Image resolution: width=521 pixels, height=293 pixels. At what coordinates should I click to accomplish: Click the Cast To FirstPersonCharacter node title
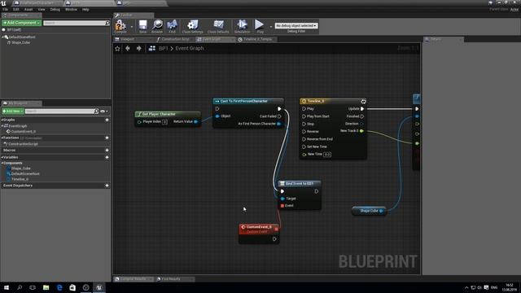click(x=244, y=101)
